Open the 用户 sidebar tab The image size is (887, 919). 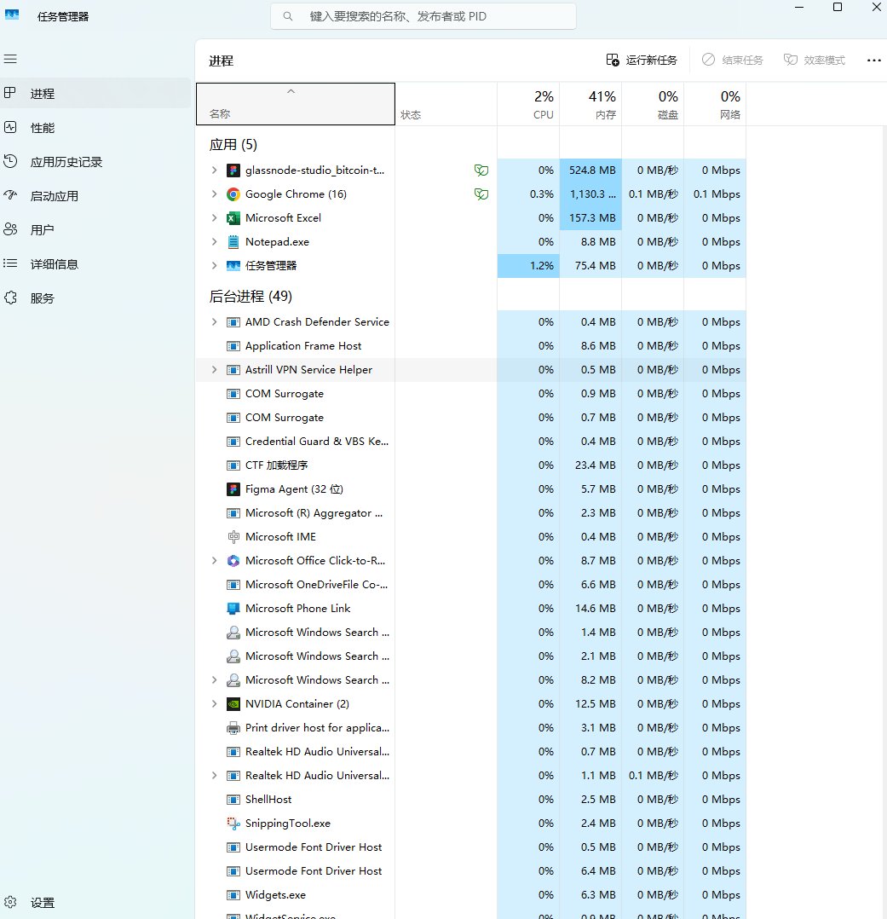[95, 230]
